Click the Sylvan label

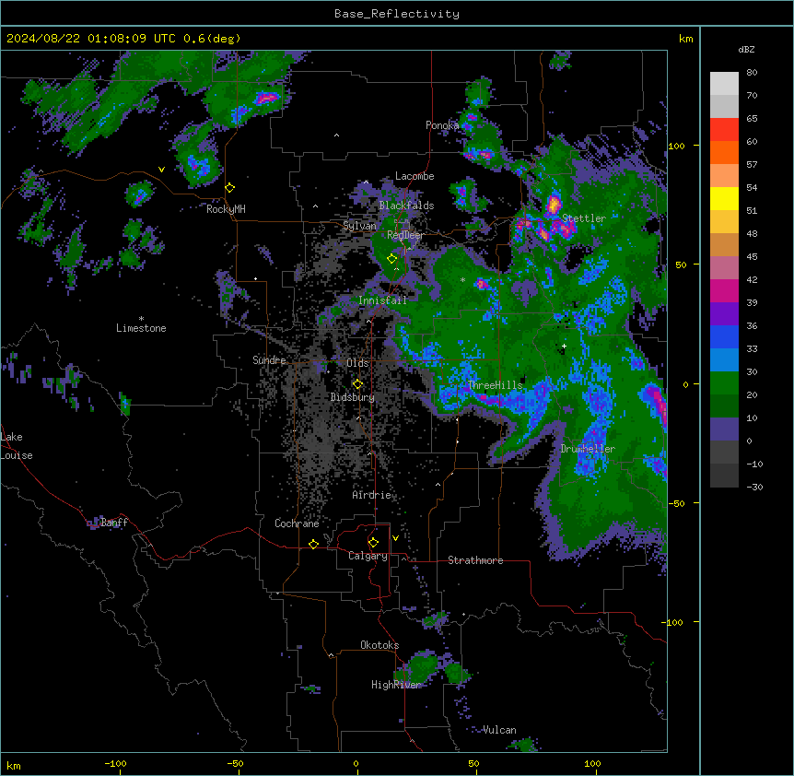(359, 226)
